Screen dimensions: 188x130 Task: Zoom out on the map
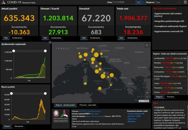pyautogui.click(x=147, y=96)
